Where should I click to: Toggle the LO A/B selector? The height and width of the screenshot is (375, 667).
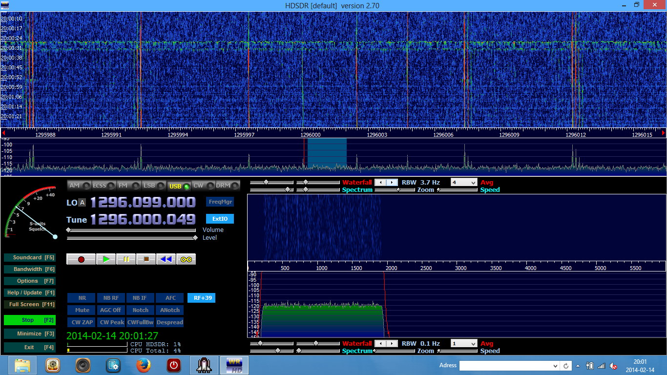82,203
